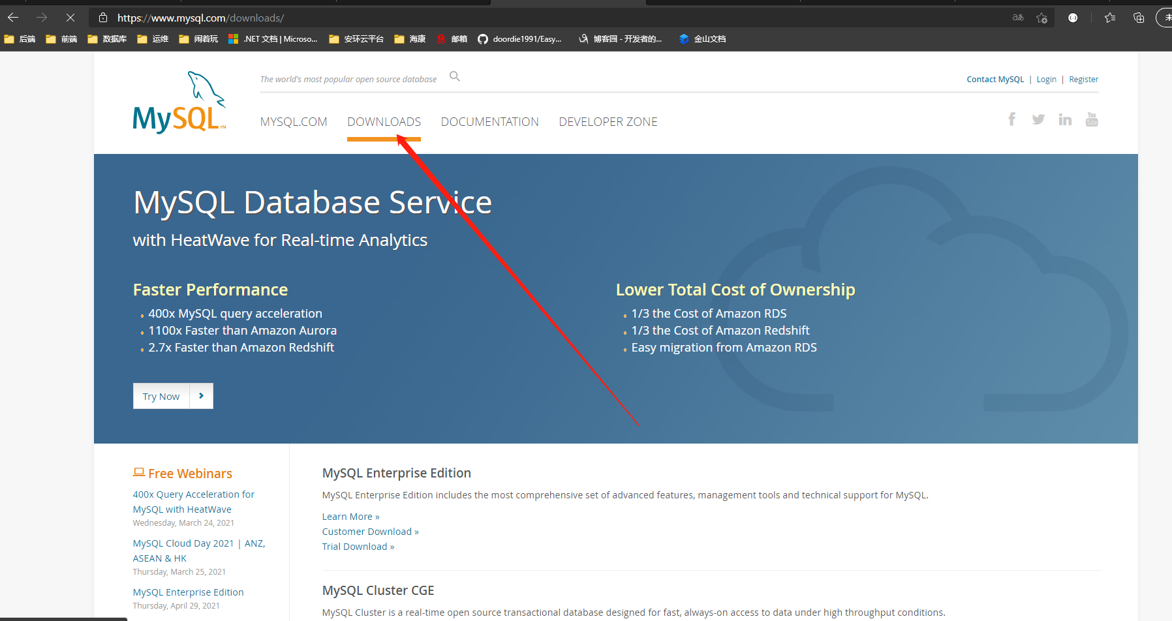Image resolution: width=1172 pixels, height=621 pixels.
Task: Click 'Easy migration from Amazon RDS' text
Action: [x=724, y=348]
